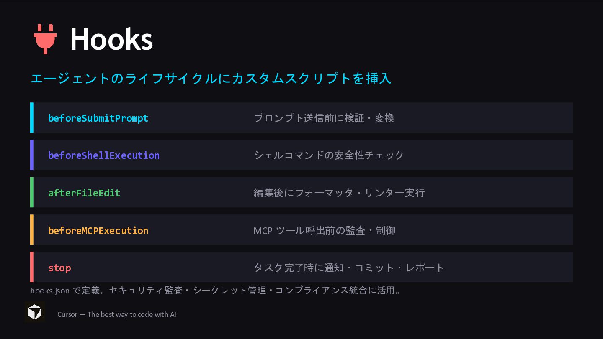Select the stop hook name
The height and width of the screenshot is (339, 603).
click(x=59, y=268)
